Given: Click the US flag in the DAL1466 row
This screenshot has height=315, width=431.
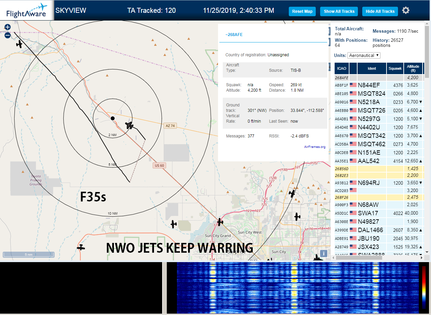Looking at the screenshot, I should (x=353, y=230).
